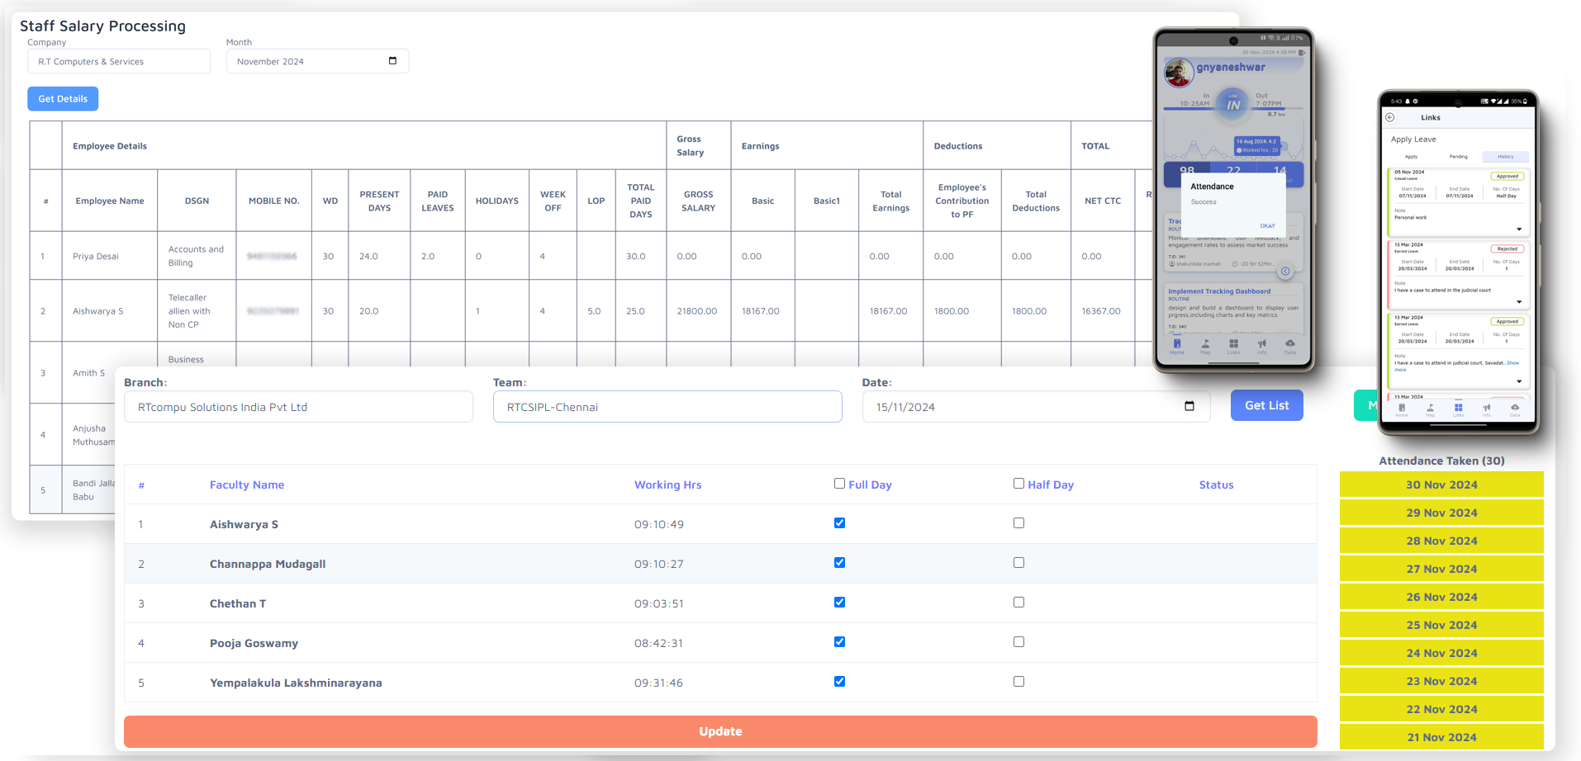Check Half Day for Channappa Mudagall
Screen dimensions: 1581x761
coord(1018,562)
